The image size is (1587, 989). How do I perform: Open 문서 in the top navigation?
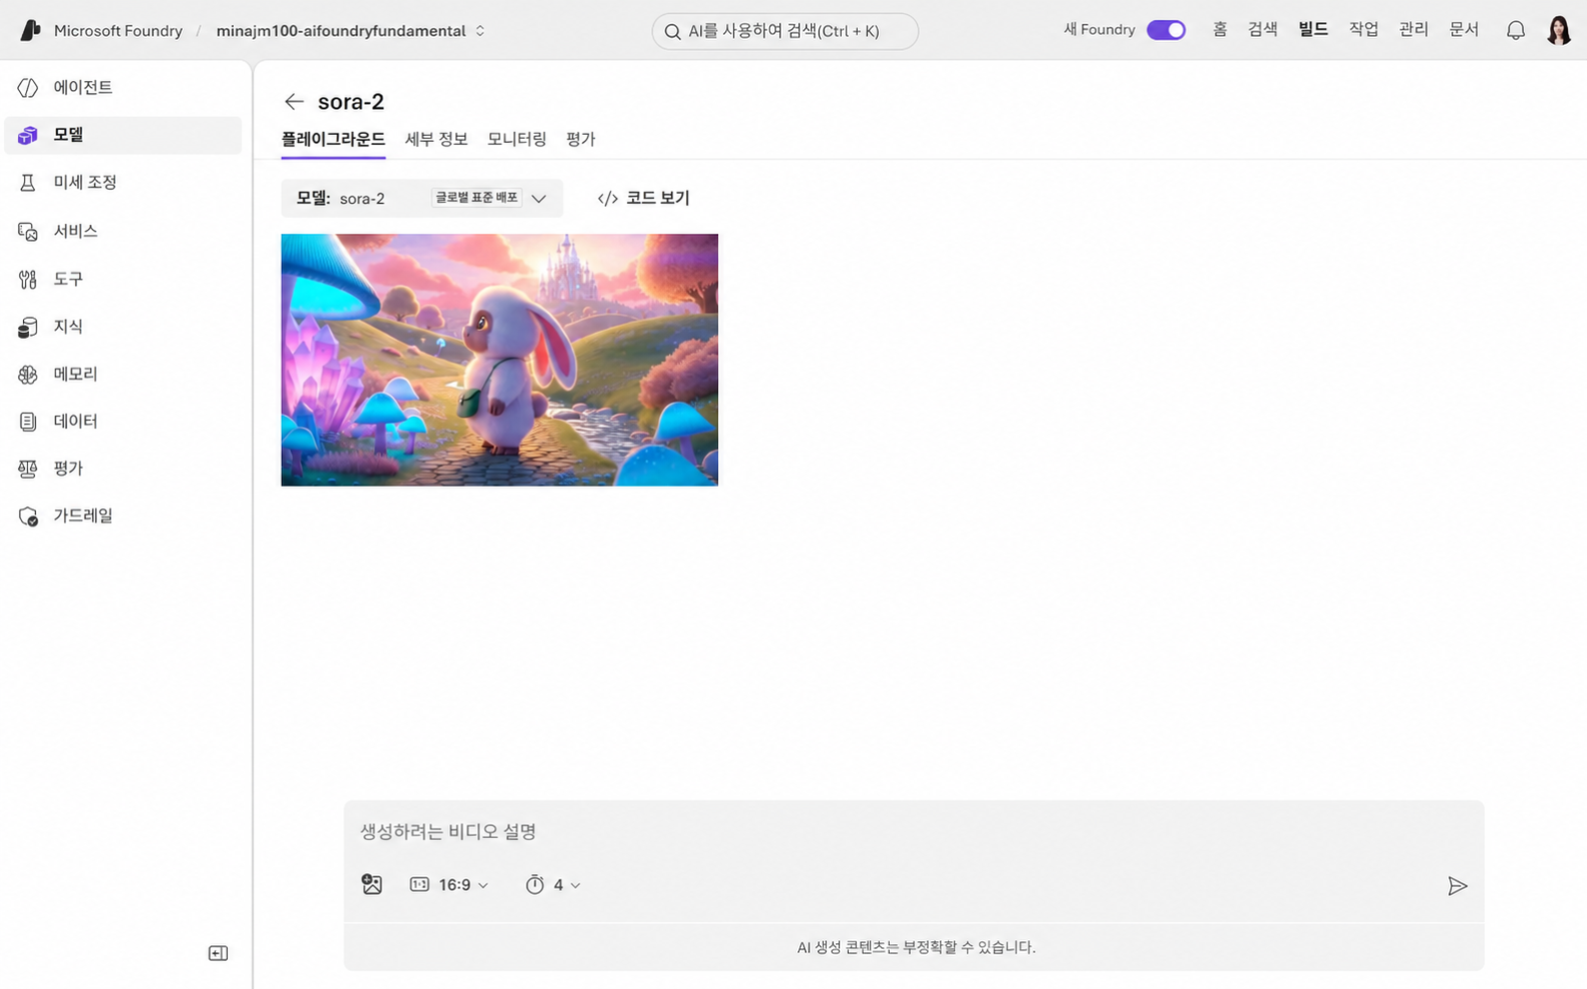coord(1464,30)
